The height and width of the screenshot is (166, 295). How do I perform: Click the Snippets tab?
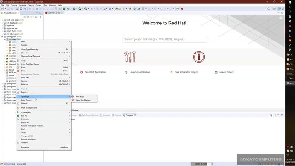click(105, 115)
